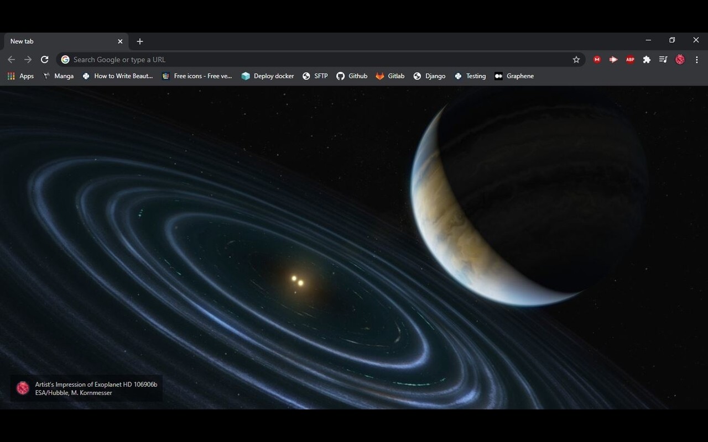Minimize the Chrome window

[x=648, y=40]
